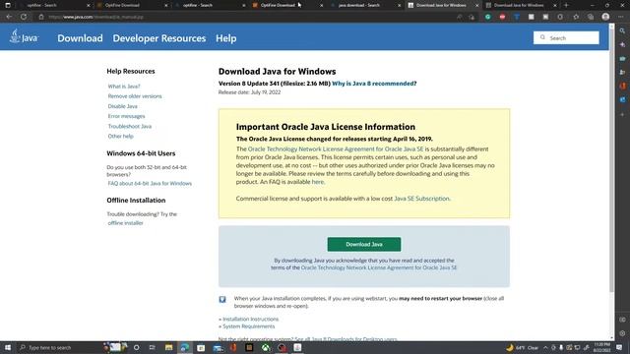Open 'FAQ about 64-bit Java for Windows'
This screenshot has width=630, height=354.
pos(150,184)
